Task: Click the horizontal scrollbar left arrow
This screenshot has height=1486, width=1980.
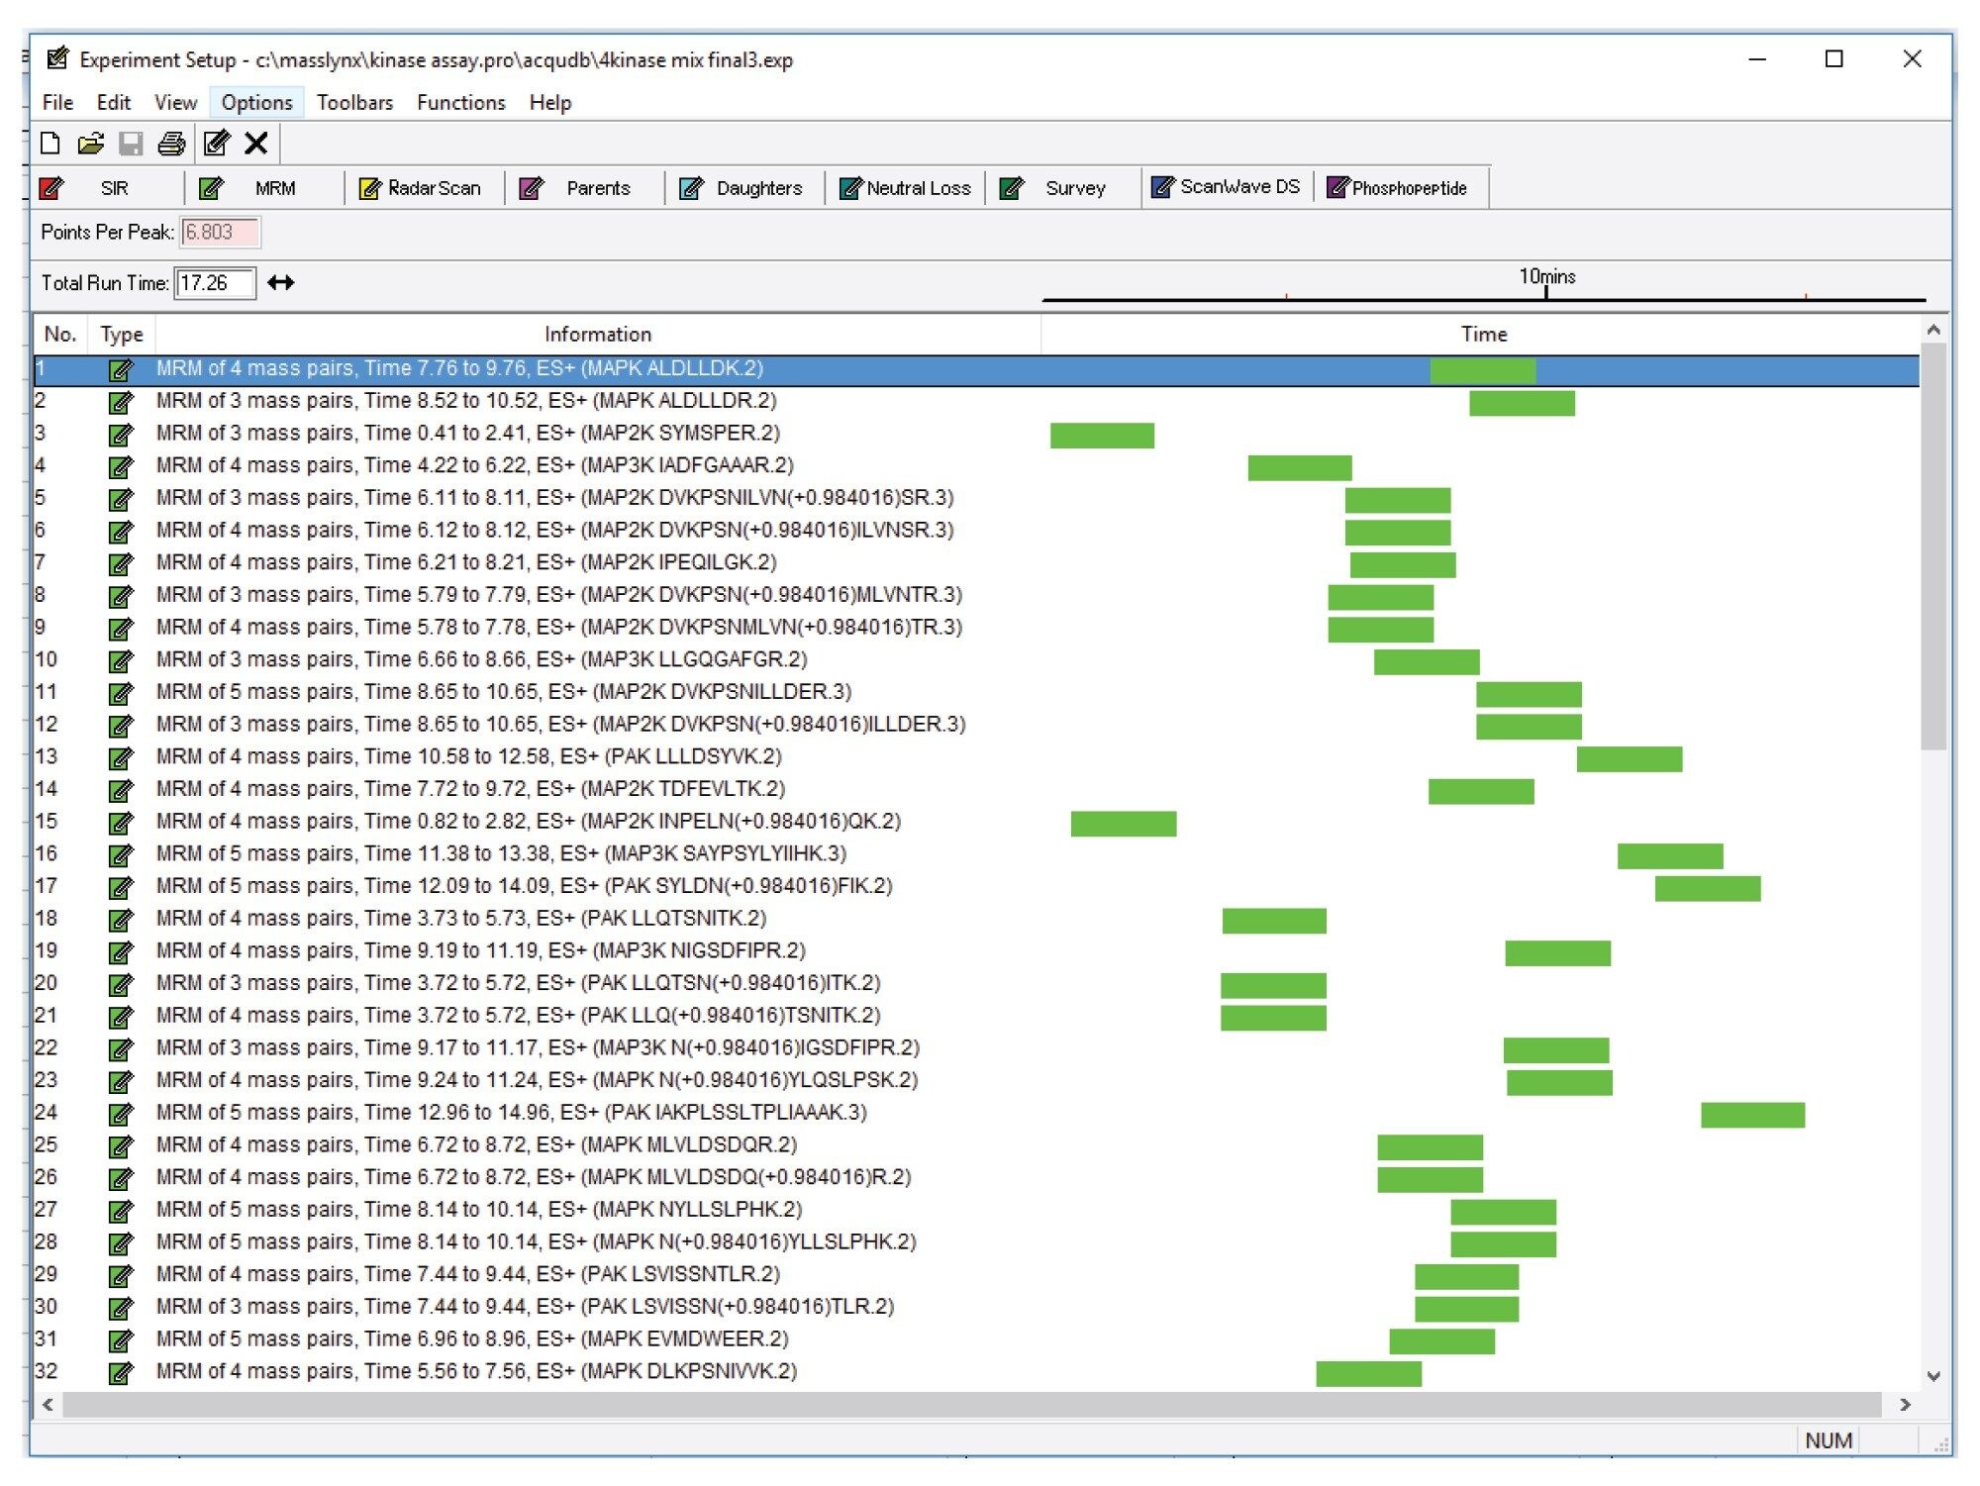Action: coord(48,1405)
